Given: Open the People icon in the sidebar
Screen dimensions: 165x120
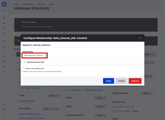Looking at the screenshot, I should pos(4,62).
